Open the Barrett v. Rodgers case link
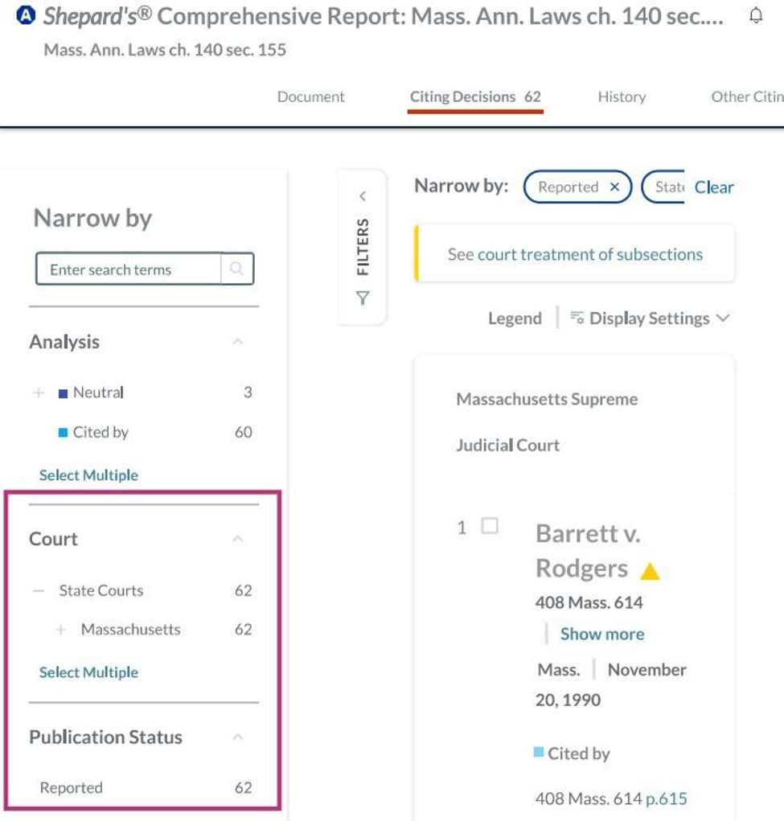Screen dimensions: 784x821 point(588,551)
